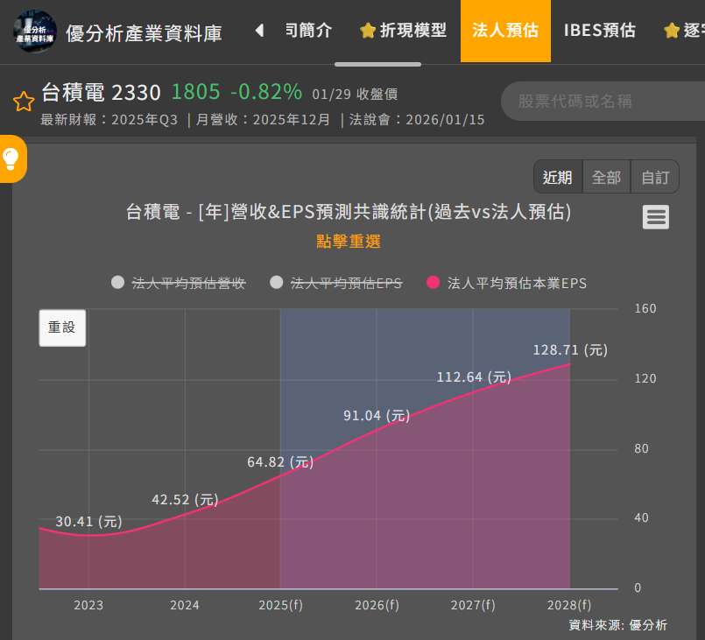Click the star icon on the far-right nav tab
This screenshot has width=705, height=640.
(x=670, y=29)
